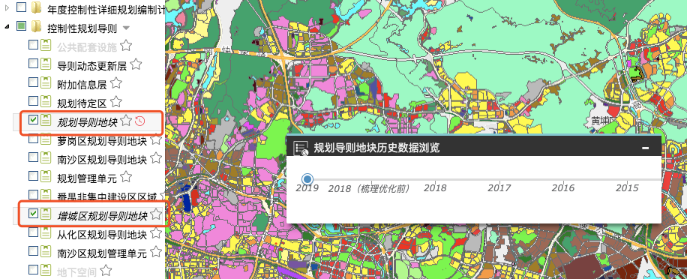
Task: Select the 2019 timeline label
Action: tap(307, 188)
